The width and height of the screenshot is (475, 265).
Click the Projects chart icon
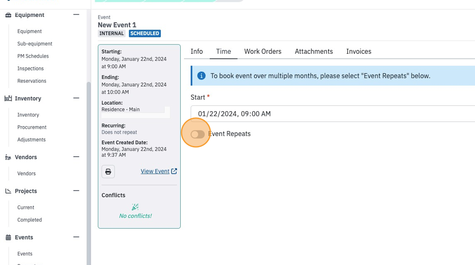pos(8,191)
